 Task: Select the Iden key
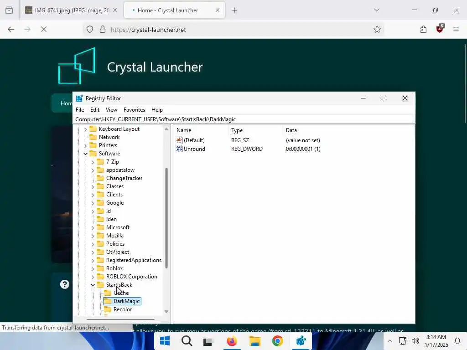(111, 219)
